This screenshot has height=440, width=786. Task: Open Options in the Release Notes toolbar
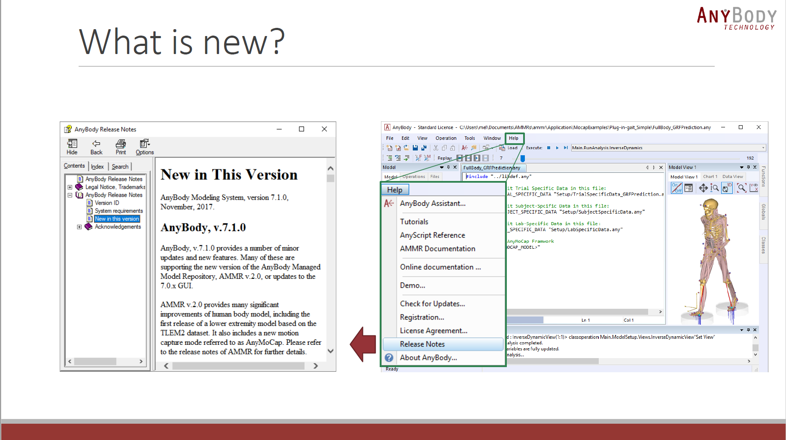pyautogui.click(x=145, y=147)
